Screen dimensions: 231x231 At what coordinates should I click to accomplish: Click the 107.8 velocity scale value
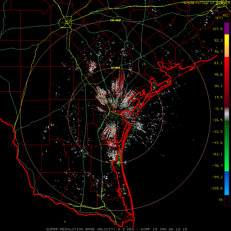point(217,29)
